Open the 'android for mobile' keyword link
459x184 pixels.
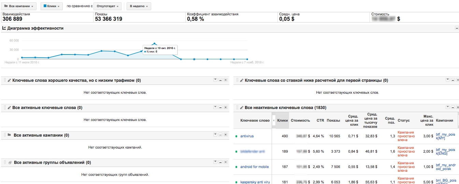255,167
